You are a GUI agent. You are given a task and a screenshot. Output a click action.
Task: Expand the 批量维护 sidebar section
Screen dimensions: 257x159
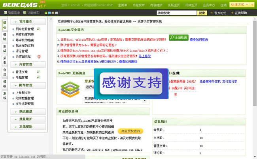click(x=28, y=119)
